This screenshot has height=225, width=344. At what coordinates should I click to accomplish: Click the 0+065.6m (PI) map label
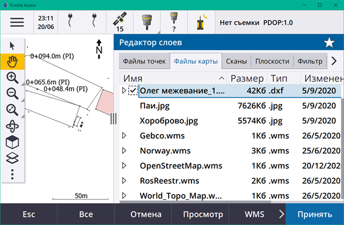click(47, 82)
